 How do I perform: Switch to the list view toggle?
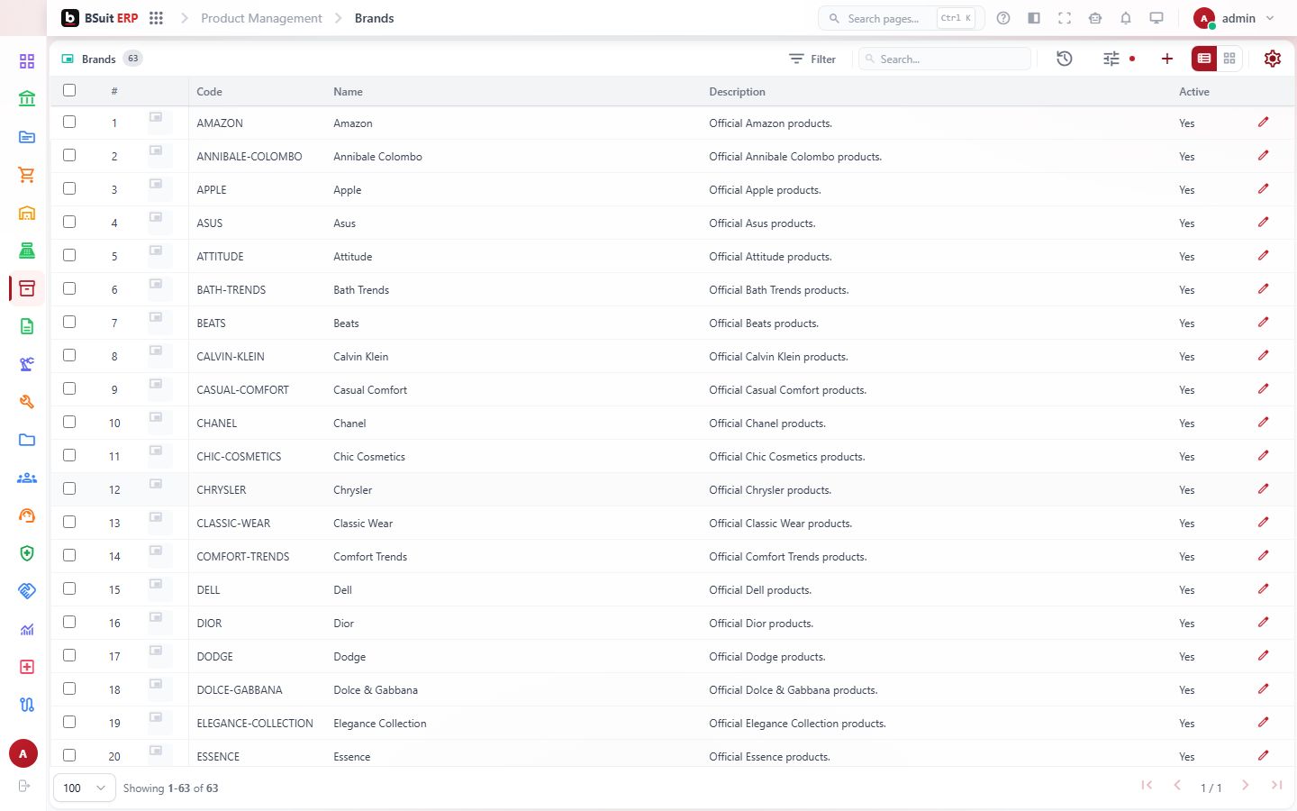pos(1204,59)
